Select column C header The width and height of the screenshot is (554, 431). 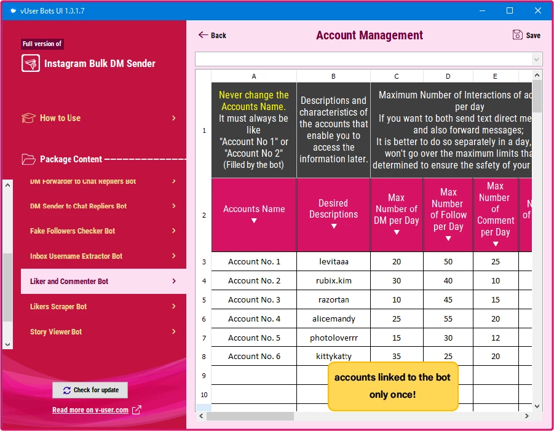click(x=397, y=76)
